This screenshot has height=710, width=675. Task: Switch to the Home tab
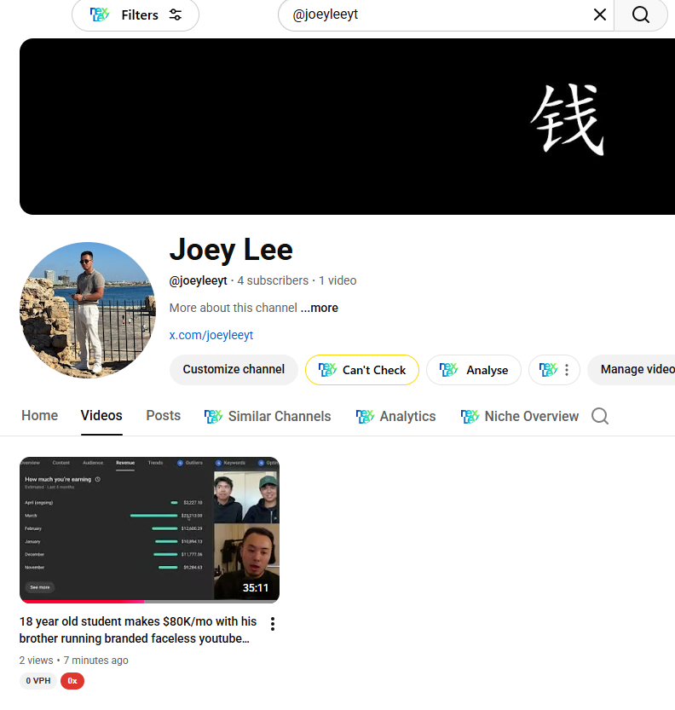(x=40, y=416)
